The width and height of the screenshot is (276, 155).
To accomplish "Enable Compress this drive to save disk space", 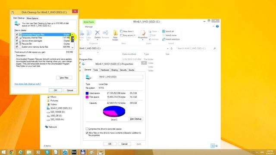I will point(87,129).
